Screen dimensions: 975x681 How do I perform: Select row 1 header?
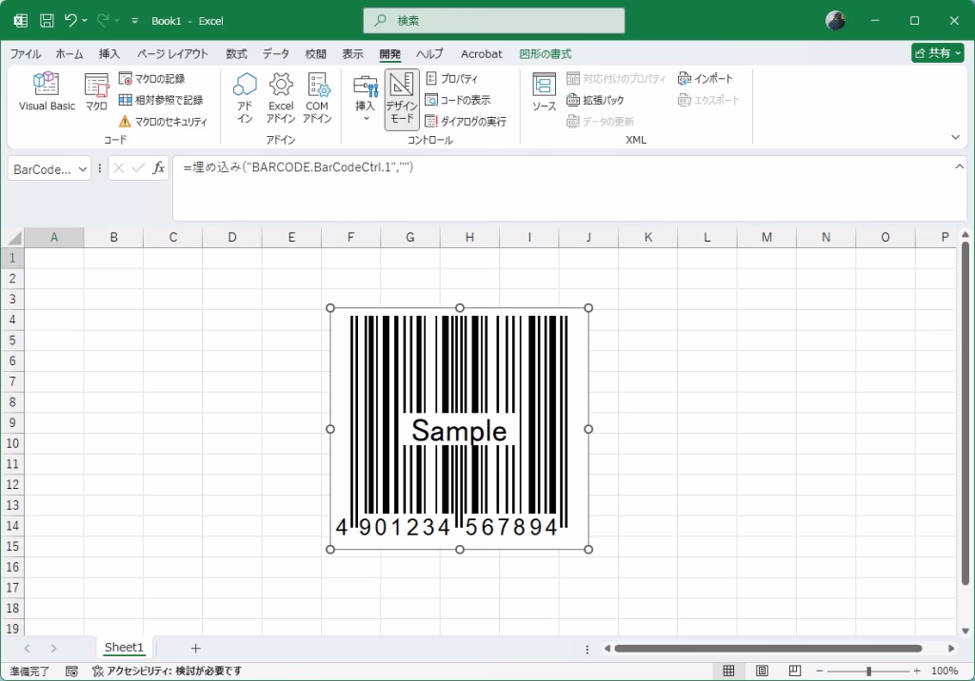coord(12,258)
